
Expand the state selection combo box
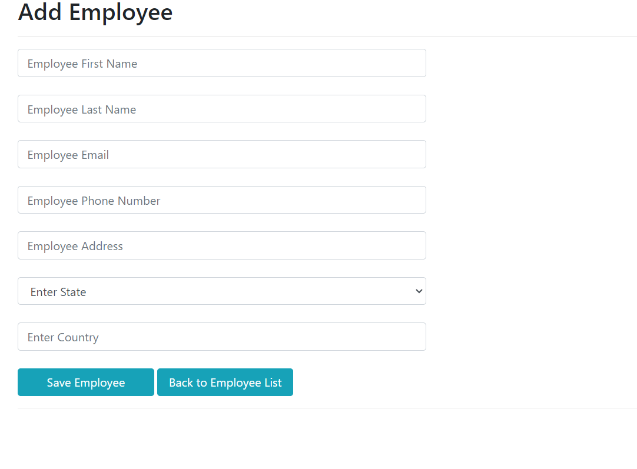coord(222,291)
